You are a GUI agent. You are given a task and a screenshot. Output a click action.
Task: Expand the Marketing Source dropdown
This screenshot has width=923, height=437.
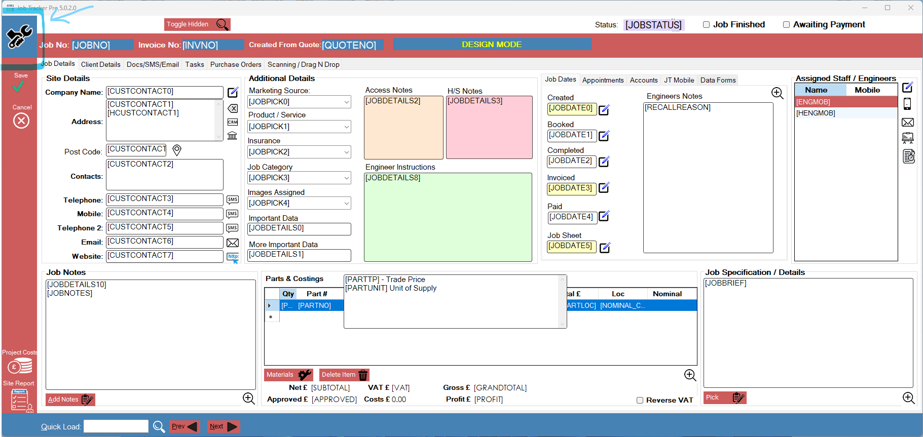tap(347, 102)
